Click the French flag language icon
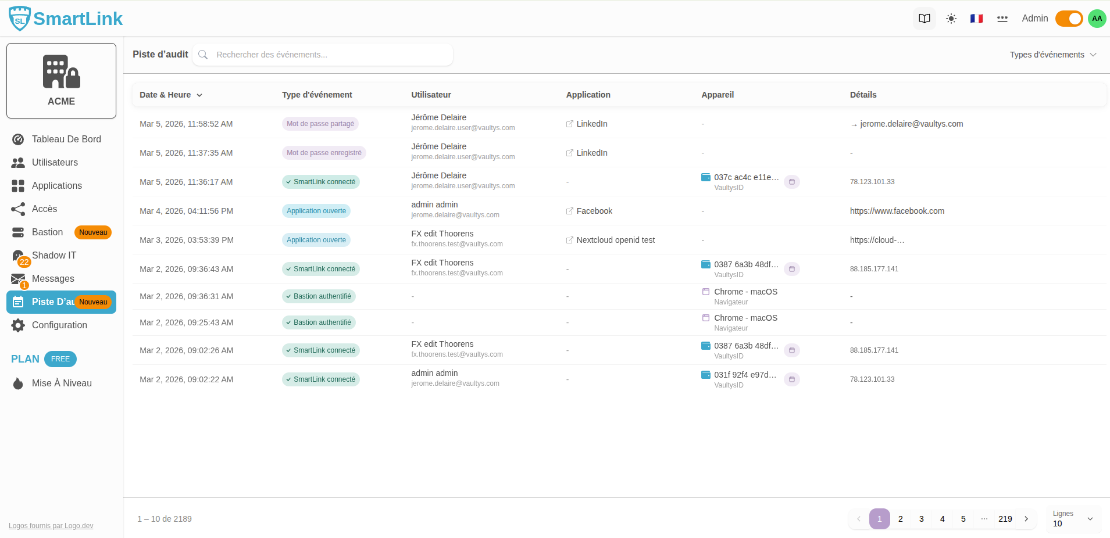Screen dimensions: 1110x538 [976, 19]
